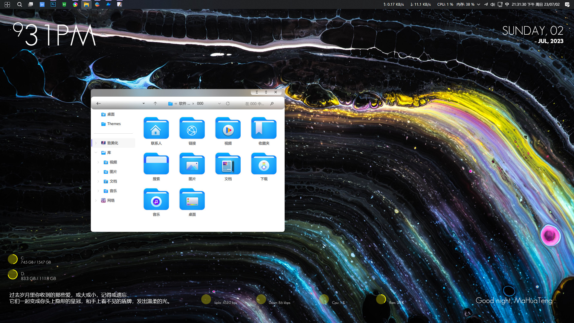Click the 在 000 中 search field

[x=254, y=103]
